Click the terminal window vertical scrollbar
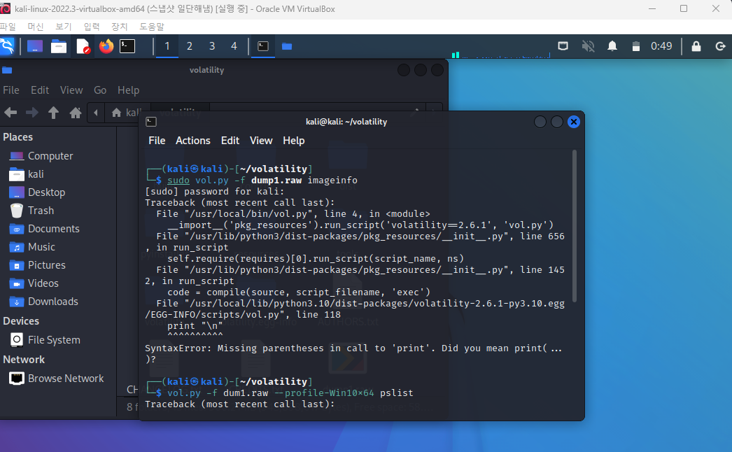 point(575,226)
